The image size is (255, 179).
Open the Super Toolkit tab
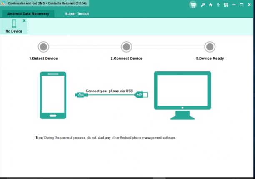(77, 14)
